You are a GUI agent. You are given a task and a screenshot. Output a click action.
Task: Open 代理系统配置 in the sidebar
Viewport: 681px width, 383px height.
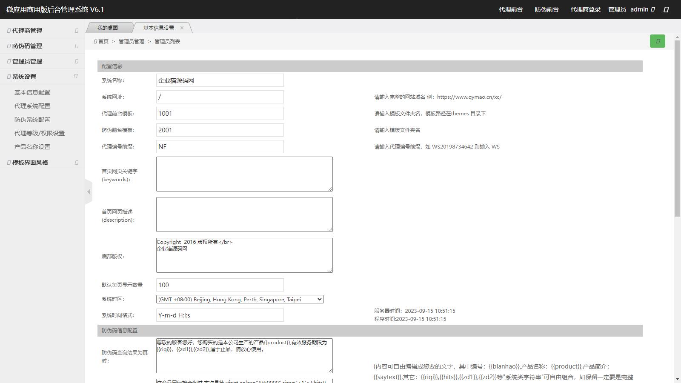click(32, 106)
